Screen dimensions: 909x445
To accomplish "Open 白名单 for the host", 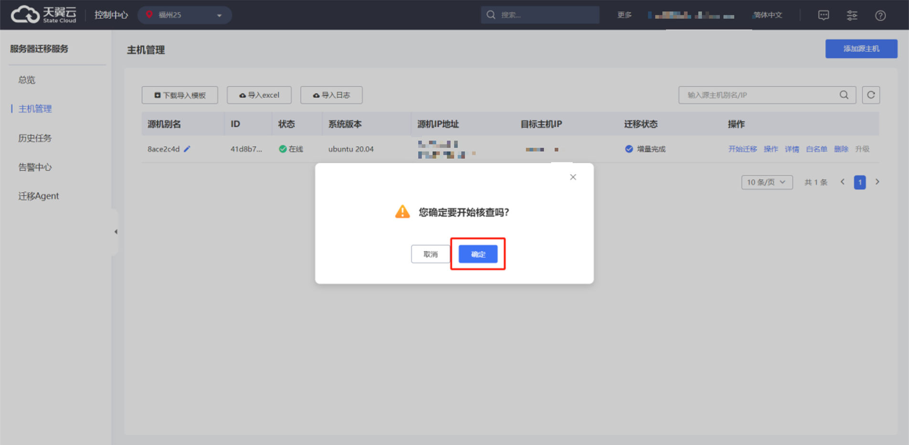I will [816, 149].
